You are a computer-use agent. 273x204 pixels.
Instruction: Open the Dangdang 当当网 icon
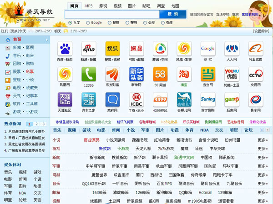tap(208, 74)
